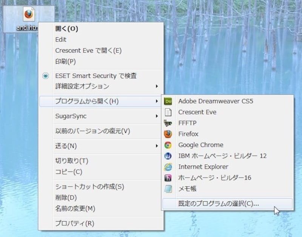
Task: Open with メモ帳
Action: pos(228,188)
